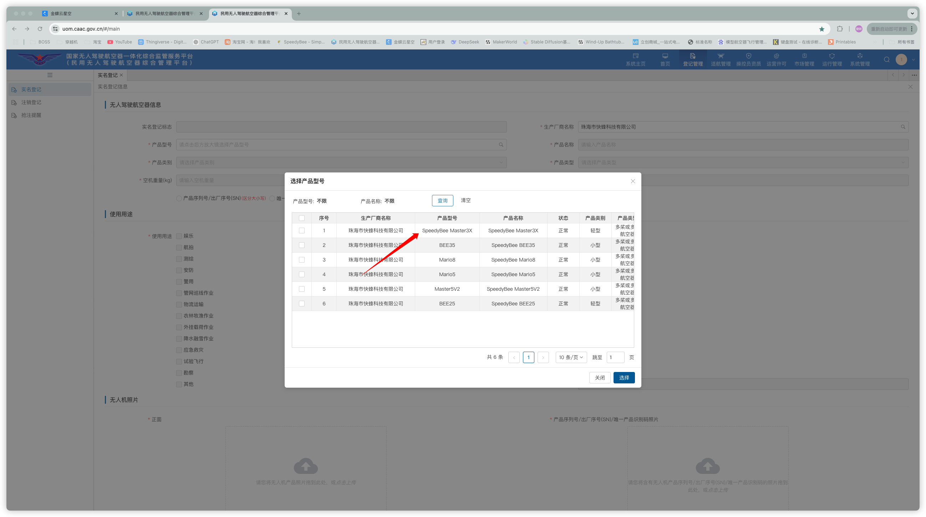The width and height of the screenshot is (926, 517).
Task: Check row 2 BEE35 checkbox
Action: click(302, 245)
